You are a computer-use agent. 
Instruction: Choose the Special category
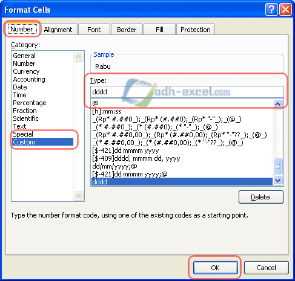(x=23, y=134)
